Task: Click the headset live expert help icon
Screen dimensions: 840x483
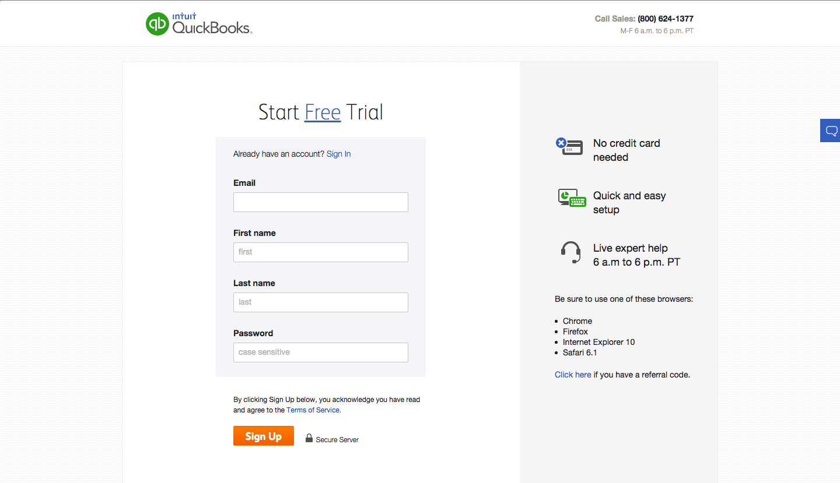Action: coord(570,252)
